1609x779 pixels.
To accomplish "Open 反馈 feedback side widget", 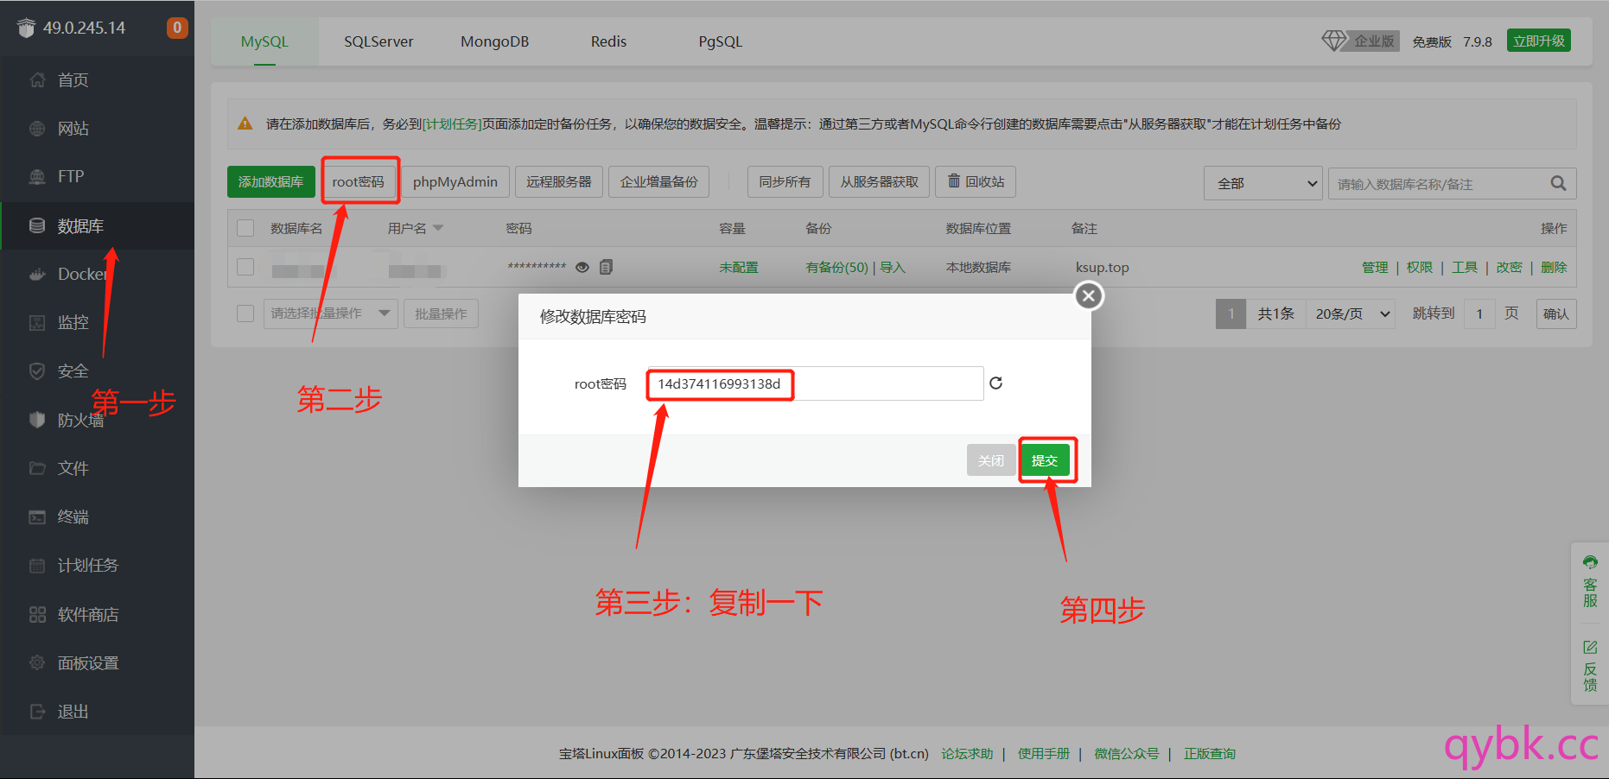I will click(x=1590, y=665).
